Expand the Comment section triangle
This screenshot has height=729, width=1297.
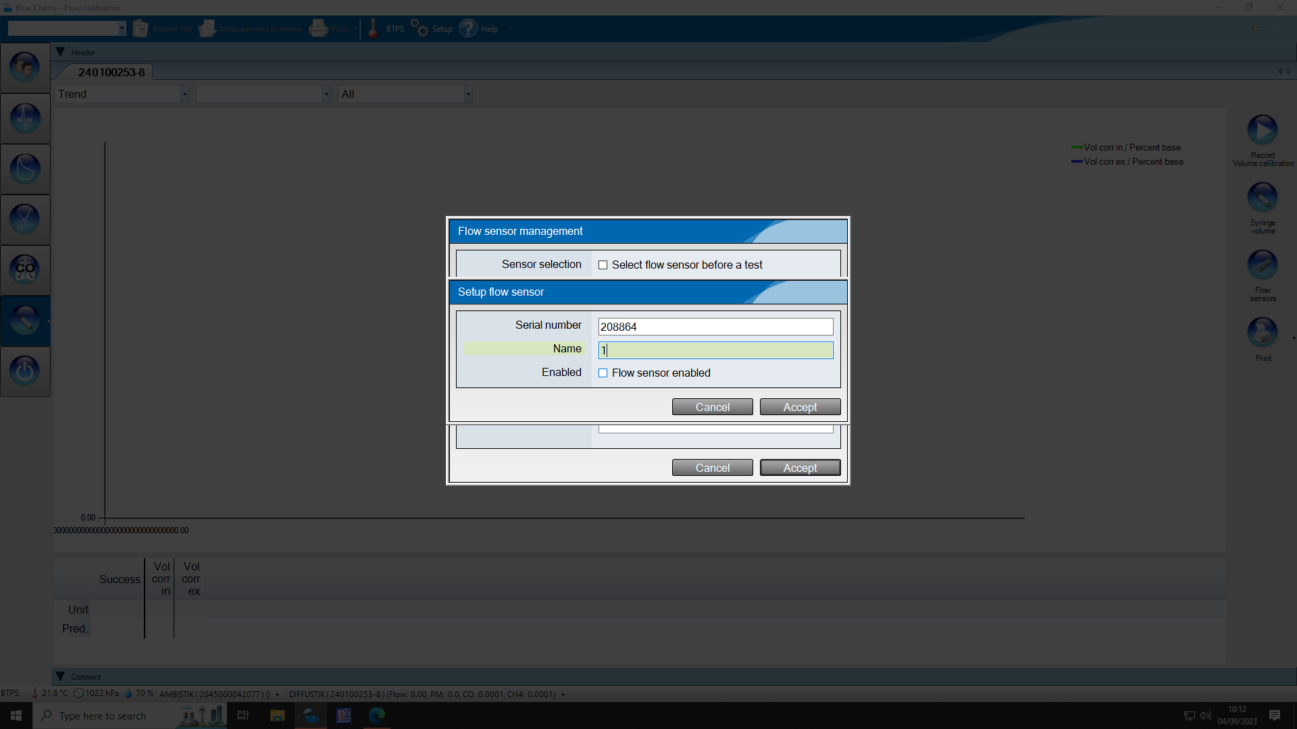(60, 676)
